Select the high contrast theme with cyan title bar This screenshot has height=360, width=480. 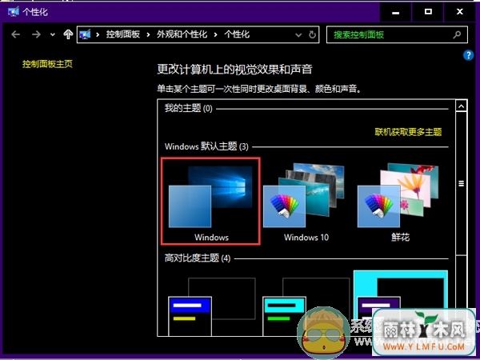306,306
